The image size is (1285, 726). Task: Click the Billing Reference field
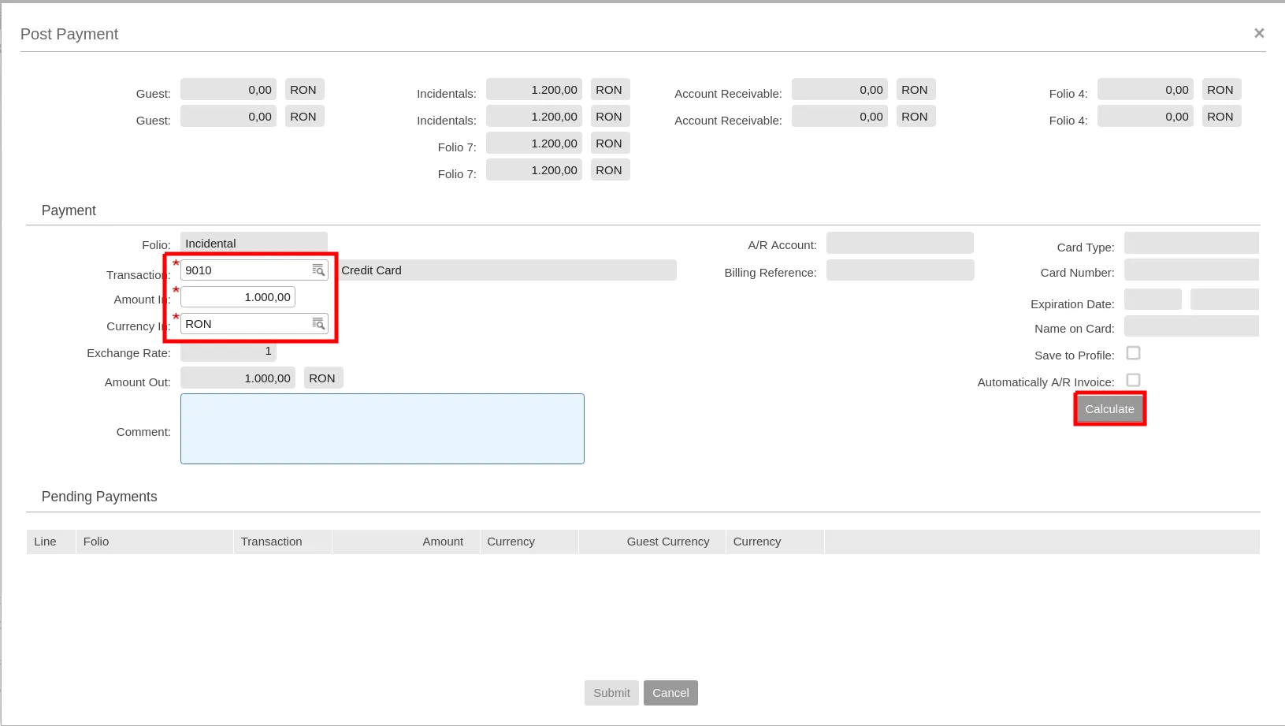900,270
